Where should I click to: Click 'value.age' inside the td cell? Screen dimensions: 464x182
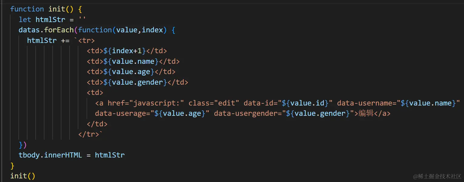pos(131,72)
